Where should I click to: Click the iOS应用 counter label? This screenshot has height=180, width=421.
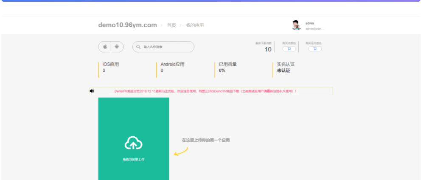[x=111, y=65]
